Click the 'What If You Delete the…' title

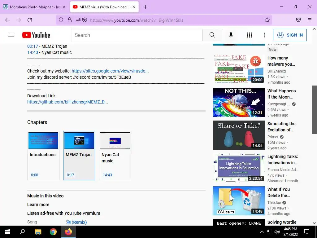point(279,192)
